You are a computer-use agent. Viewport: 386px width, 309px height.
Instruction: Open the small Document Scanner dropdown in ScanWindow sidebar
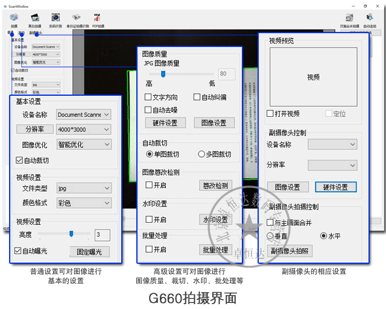pos(46,47)
